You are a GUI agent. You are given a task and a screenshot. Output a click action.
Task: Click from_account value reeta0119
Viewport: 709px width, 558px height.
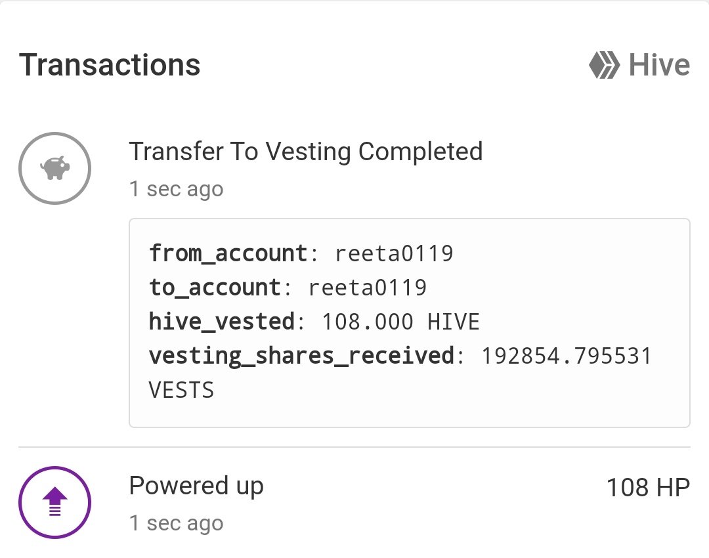click(x=394, y=253)
